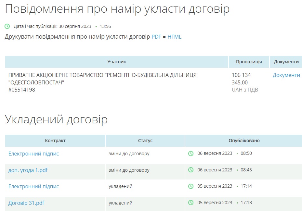Screen dimensions: 302x211
Task: Click publication date 30 серпня 2023
Action: coord(75,26)
